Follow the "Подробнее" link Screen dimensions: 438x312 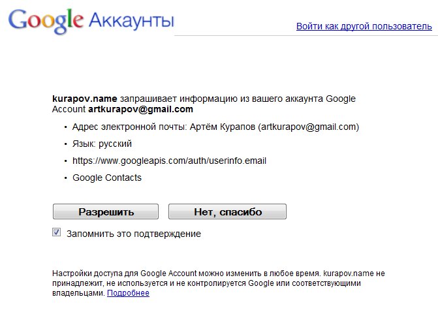coord(128,293)
